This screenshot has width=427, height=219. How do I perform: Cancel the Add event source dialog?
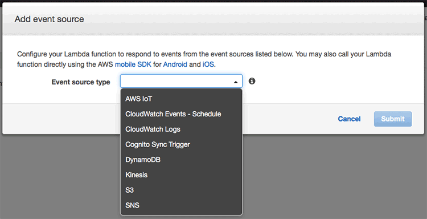point(349,119)
